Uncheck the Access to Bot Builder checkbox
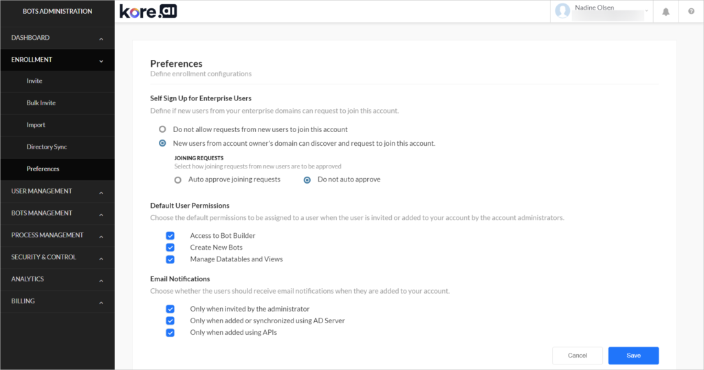Viewport: 704px width, 370px height. 170,236
